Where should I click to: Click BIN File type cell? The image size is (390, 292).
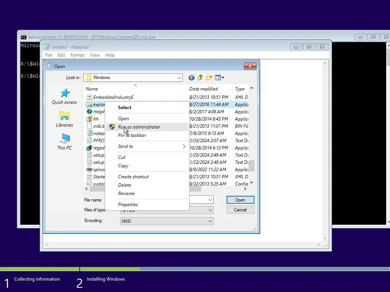click(x=241, y=126)
